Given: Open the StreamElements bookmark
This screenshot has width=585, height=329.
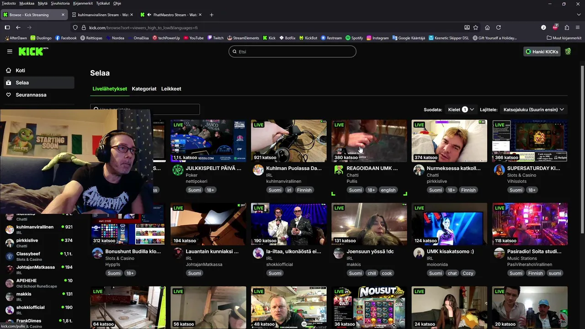Looking at the screenshot, I should pyautogui.click(x=243, y=38).
